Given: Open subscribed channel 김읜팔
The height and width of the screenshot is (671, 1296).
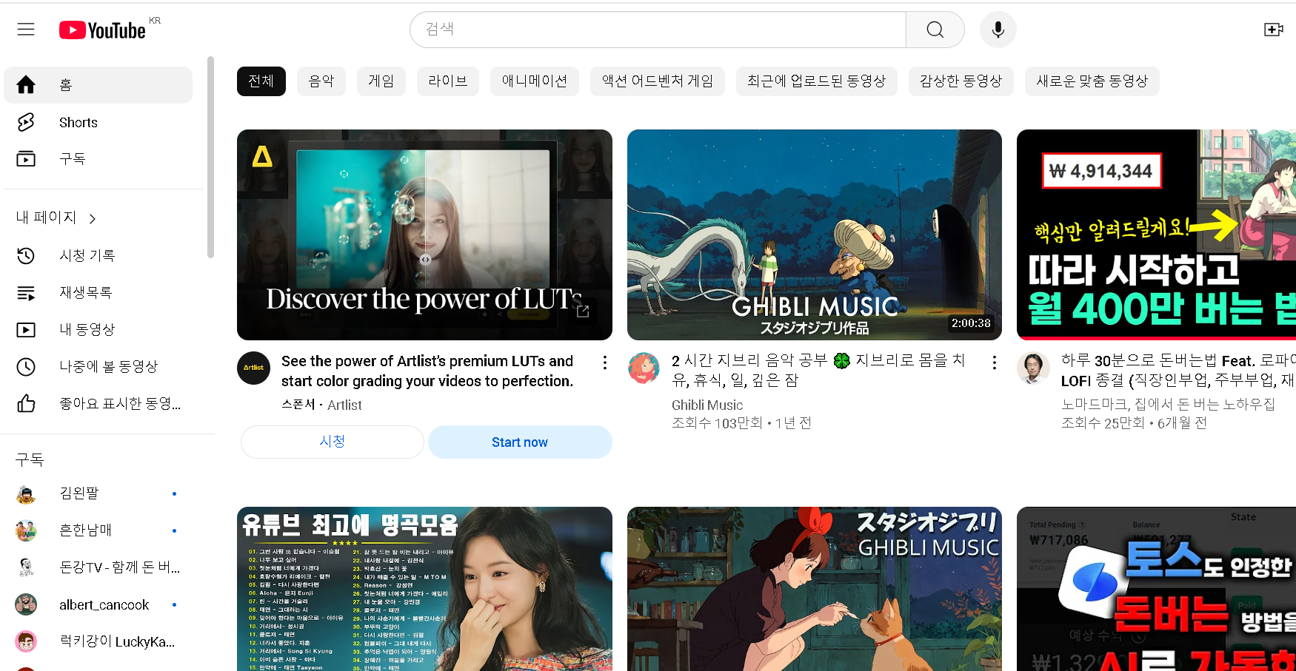Looking at the screenshot, I should tap(98, 493).
